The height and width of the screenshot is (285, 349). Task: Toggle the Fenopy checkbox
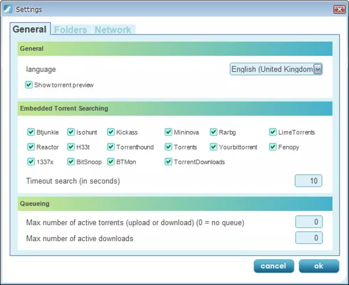[273, 147]
